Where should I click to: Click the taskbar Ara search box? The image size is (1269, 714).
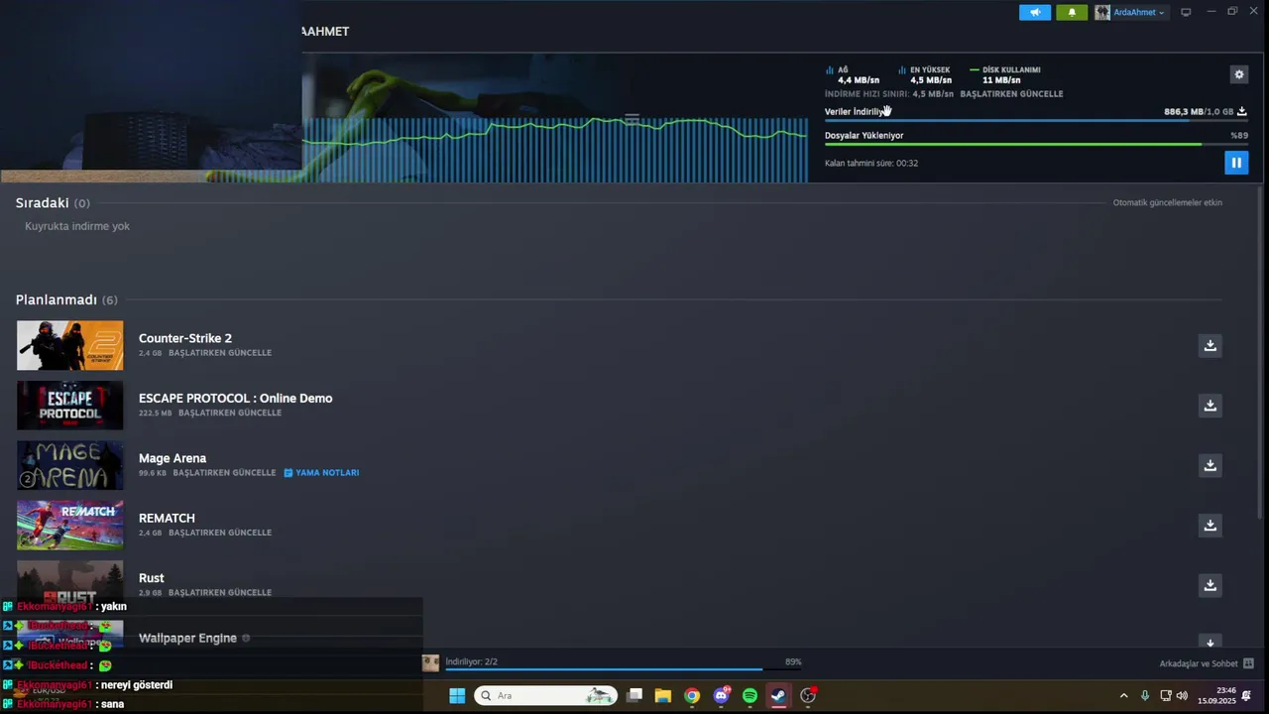pos(546,696)
